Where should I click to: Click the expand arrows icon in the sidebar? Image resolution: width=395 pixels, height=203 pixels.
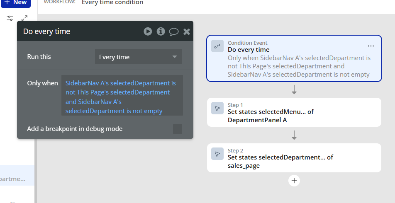[x=24, y=18]
